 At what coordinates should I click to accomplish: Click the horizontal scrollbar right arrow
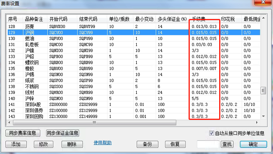pyautogui.click(x=257, y=123)
